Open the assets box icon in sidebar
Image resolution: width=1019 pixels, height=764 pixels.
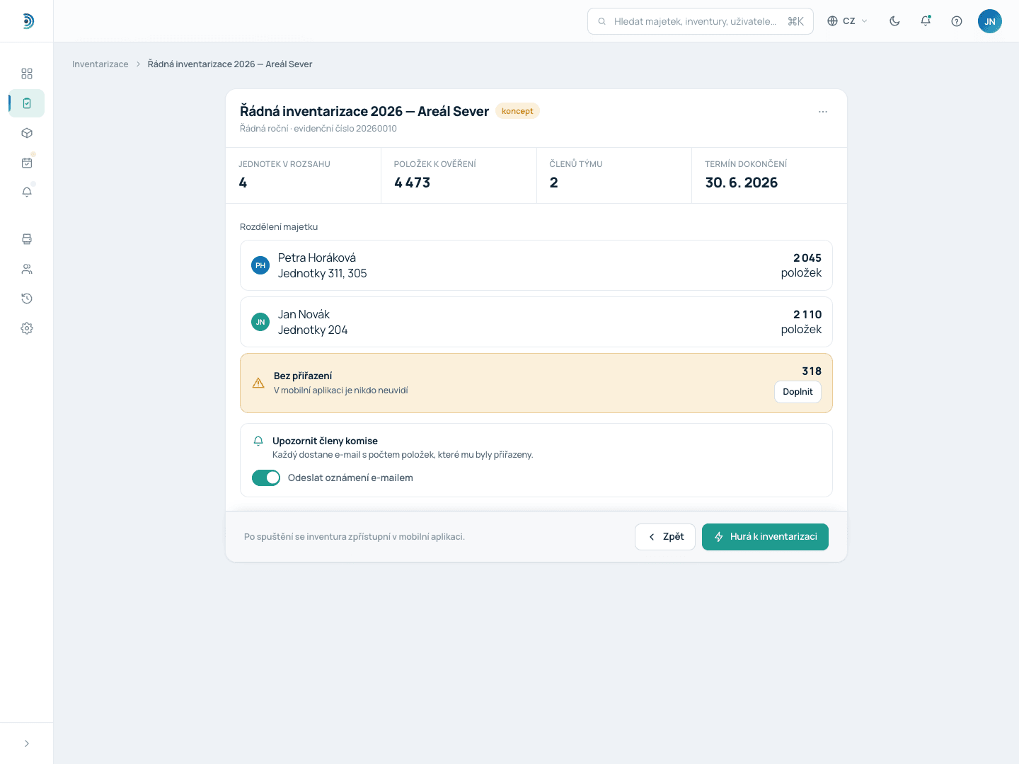(x=27, y=133)
